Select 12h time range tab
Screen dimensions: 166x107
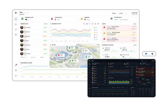click(x=95, y=24)
